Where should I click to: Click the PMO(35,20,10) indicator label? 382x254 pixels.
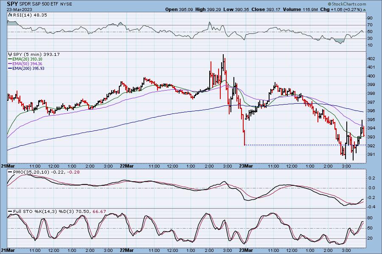point(31,172)
